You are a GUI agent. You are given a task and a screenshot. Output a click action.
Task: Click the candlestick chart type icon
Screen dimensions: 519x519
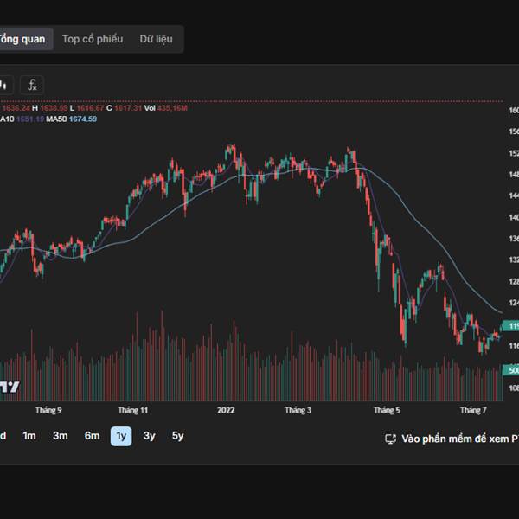(x=4, y=85)
